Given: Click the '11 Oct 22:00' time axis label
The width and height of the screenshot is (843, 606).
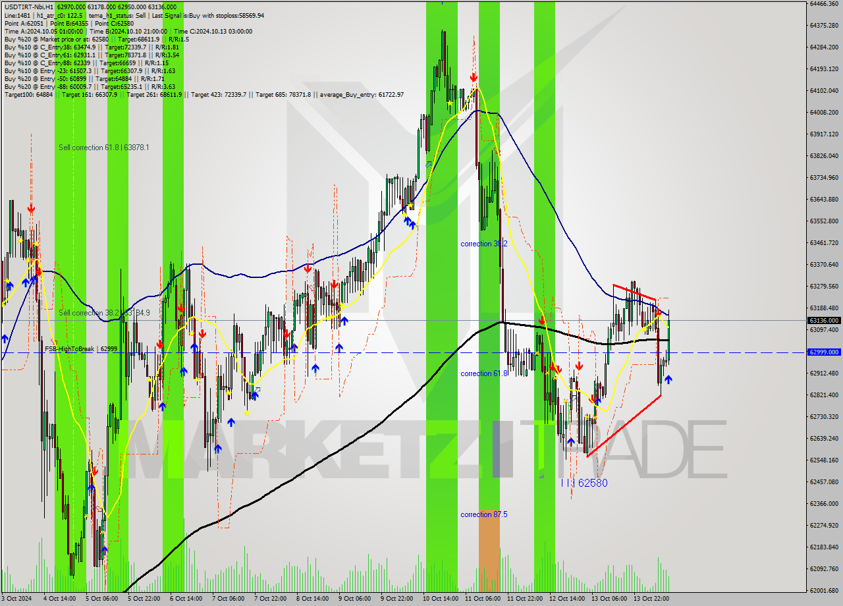Looking at the screenshot, I should [x=525, y=599].
